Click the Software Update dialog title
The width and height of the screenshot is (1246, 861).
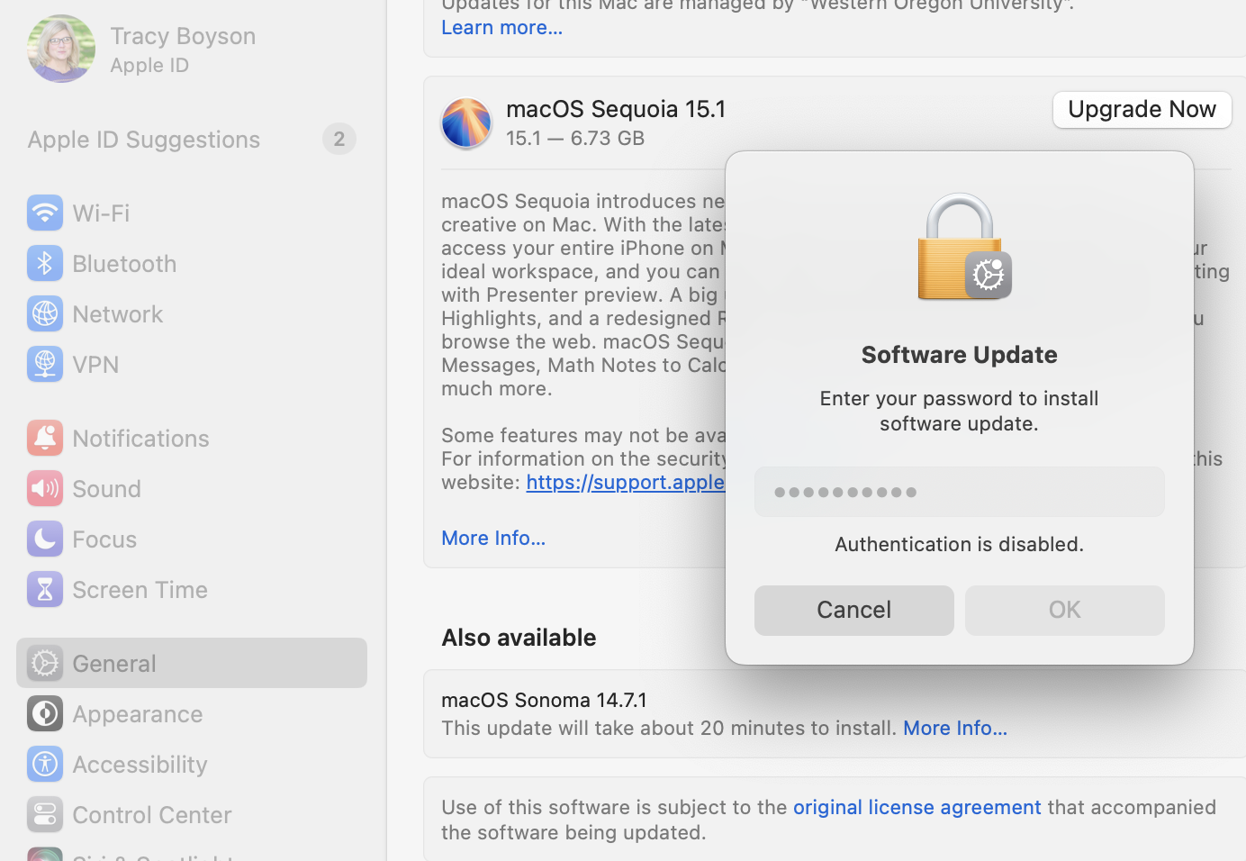[x=959, y=355]
